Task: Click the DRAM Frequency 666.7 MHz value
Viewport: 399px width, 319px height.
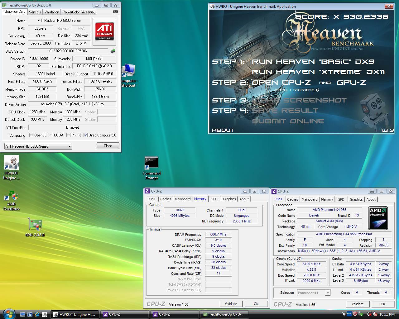Action: pos(218,234)
